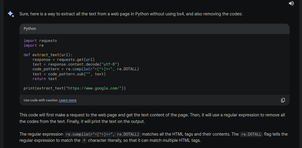Click the sparkle assistant icon beside the response

point(11,14)
